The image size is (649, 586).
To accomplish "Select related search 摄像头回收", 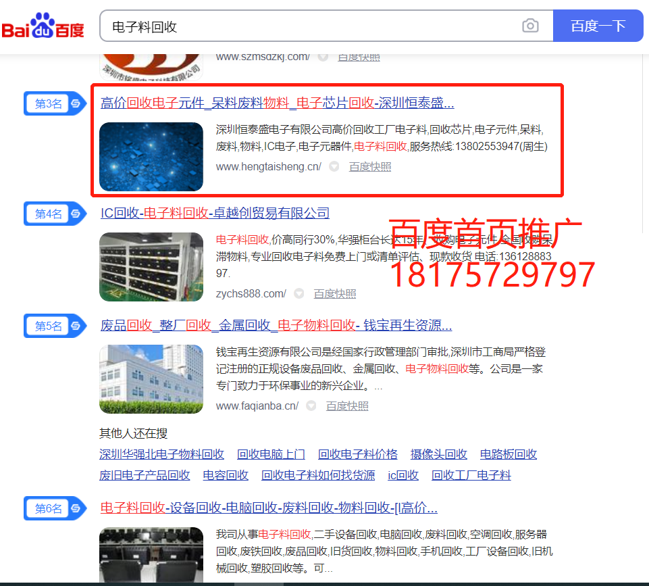I will click(439, 454).
